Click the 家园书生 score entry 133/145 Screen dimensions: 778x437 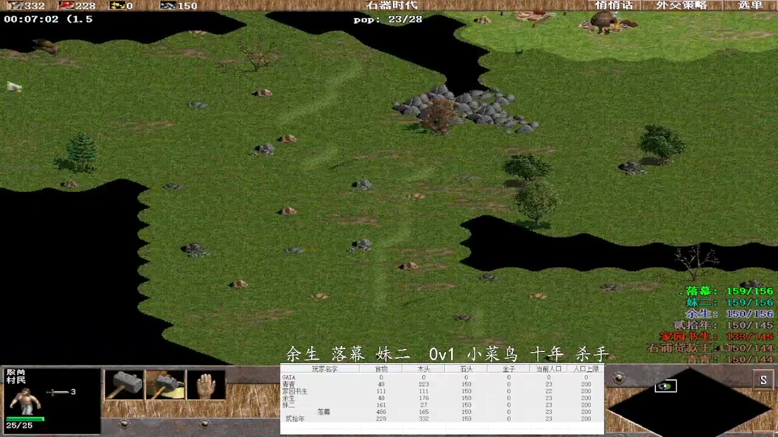click(x=717, y=336)
